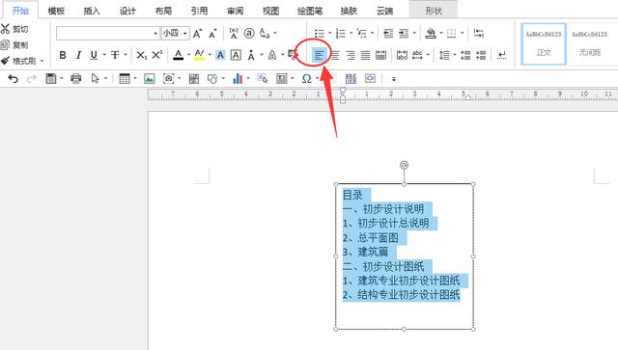The width and height of the screenshot is (618, 350).
Task: Toggle the highlighted Align Left button
Action: (x=319, y=55)
